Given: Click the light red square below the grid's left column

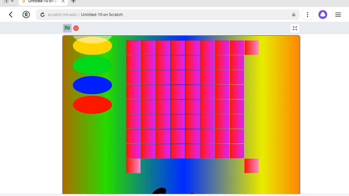Looking at the screenshot, I should click(134, 166).
